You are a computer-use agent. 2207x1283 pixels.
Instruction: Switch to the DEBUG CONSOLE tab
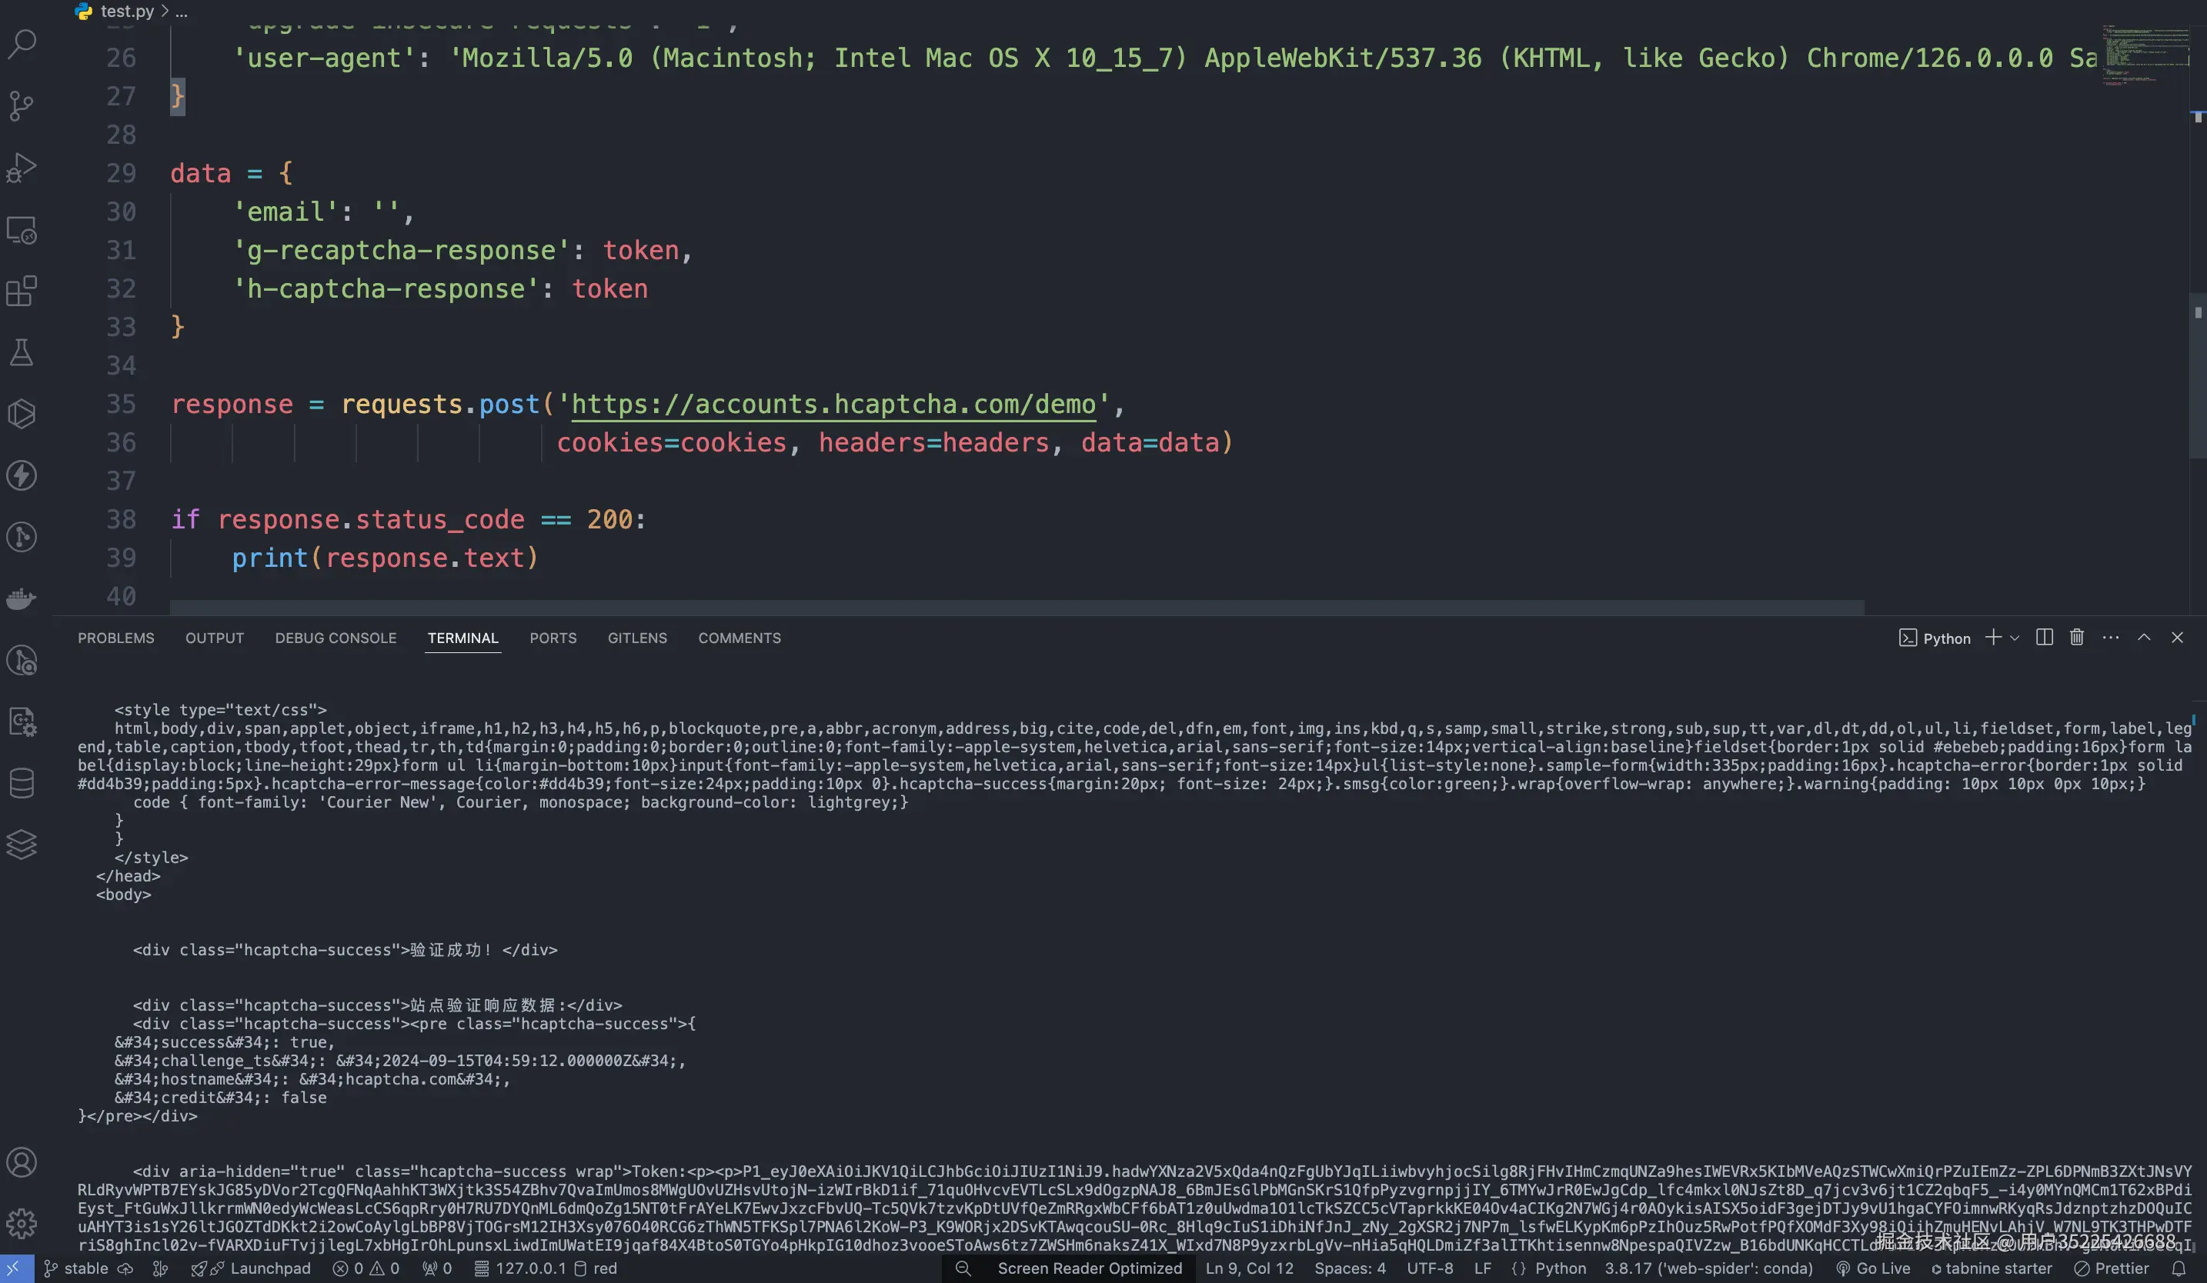336,638
